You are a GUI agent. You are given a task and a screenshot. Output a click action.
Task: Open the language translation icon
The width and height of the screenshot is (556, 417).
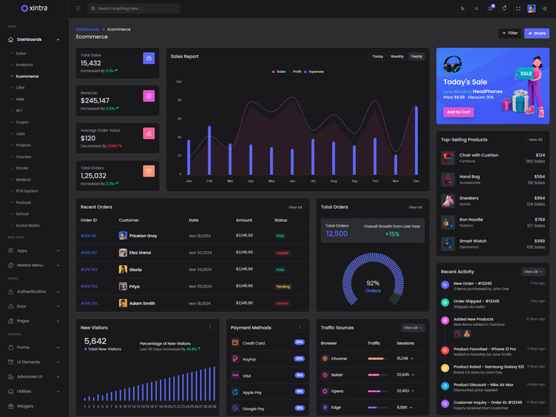[x=462, y=9]
